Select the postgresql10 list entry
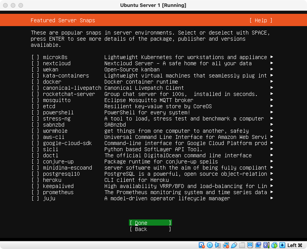 (x=61, y=174)
